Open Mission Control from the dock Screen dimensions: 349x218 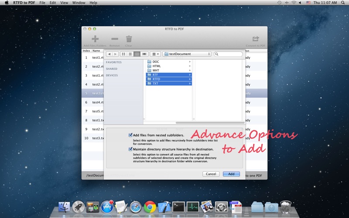(92, 207)
